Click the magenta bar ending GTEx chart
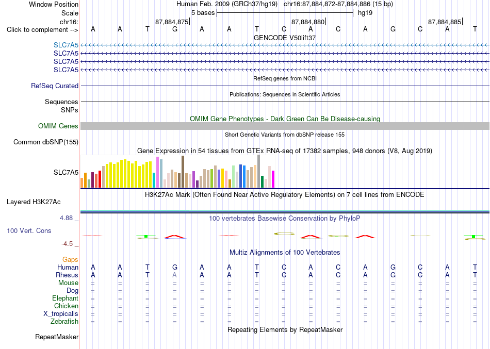This screenshot has height=349, width=490. (273, 179)
